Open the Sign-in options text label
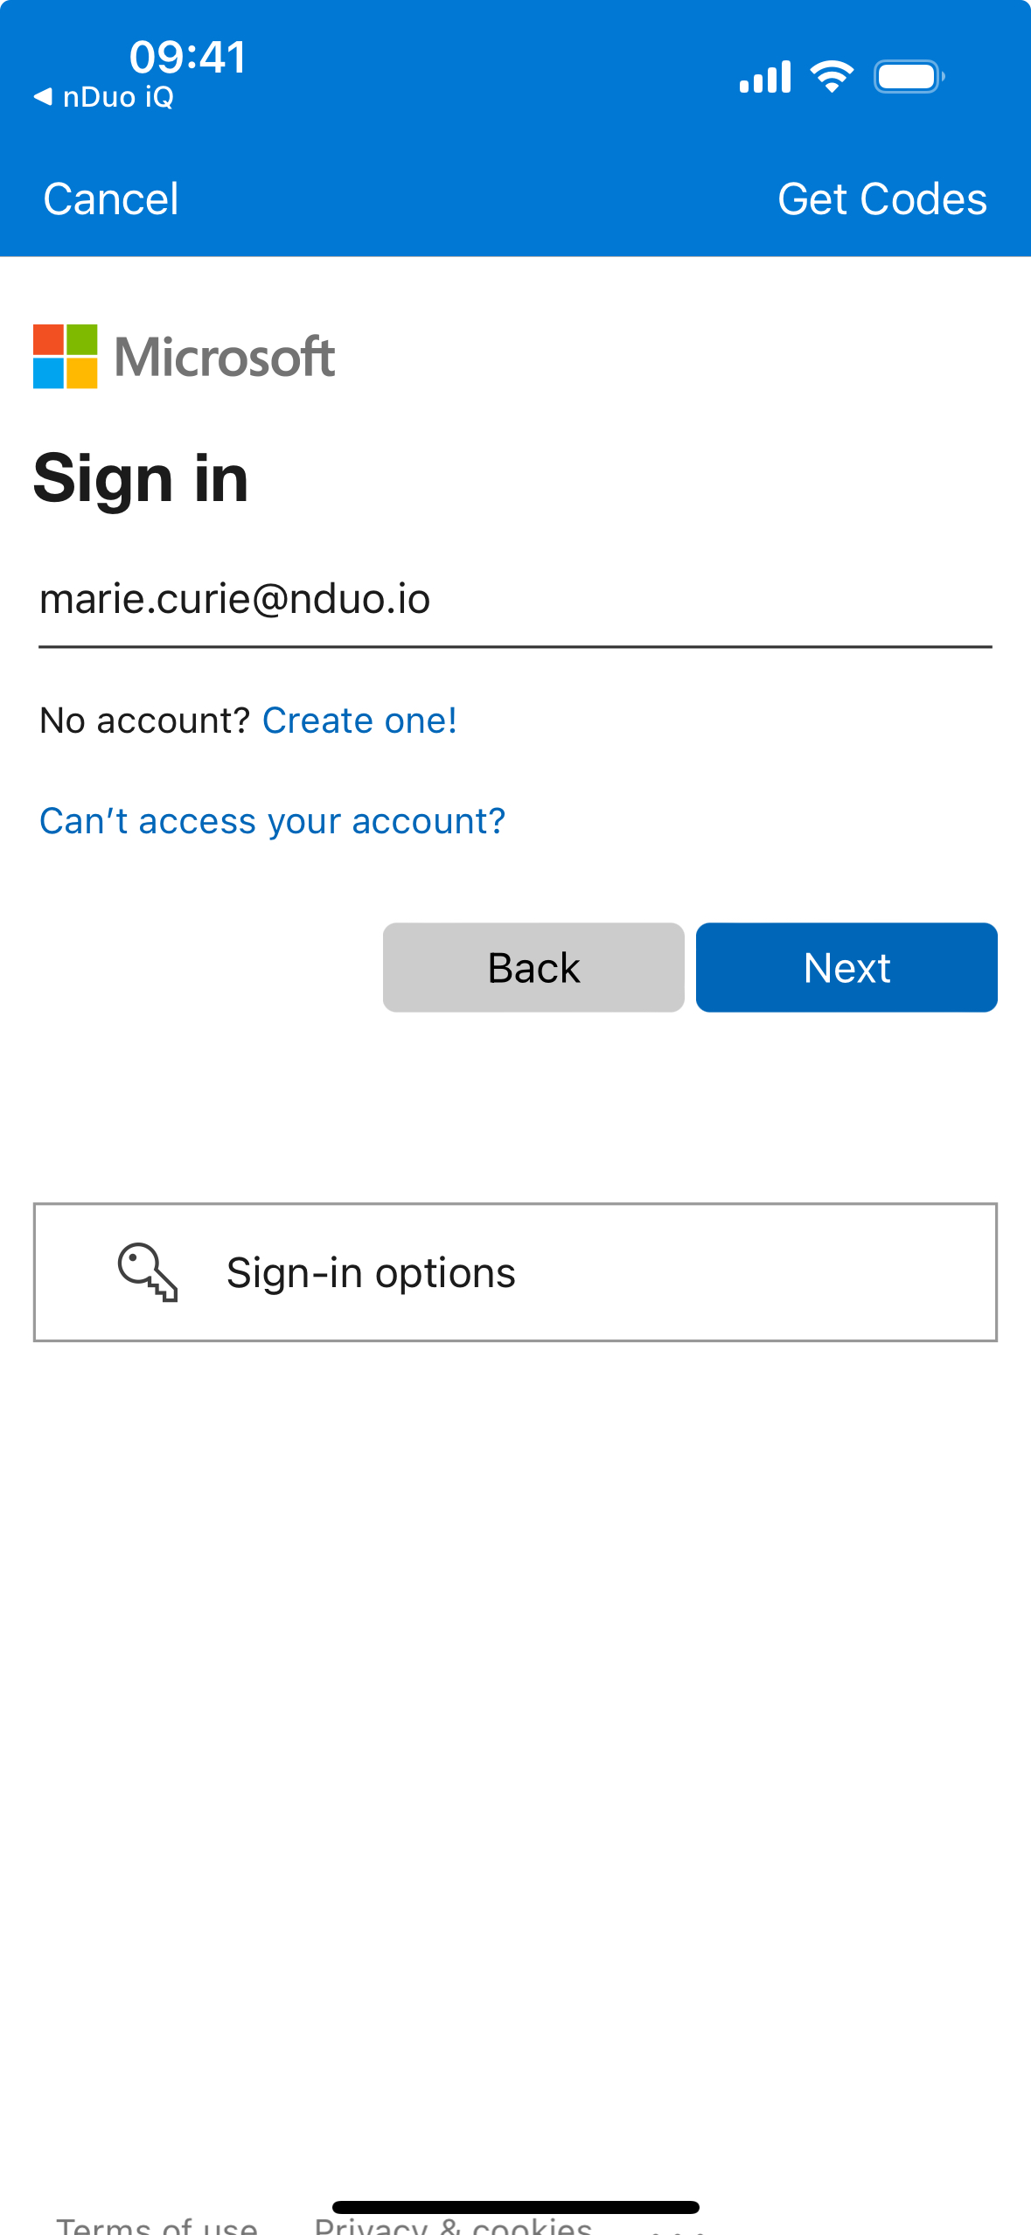The width and height of the screenshot is (1031, 2235). 371,1273
